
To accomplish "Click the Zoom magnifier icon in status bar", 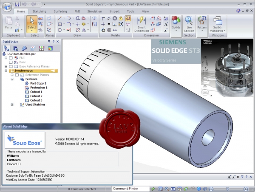I will coord(167,189).
